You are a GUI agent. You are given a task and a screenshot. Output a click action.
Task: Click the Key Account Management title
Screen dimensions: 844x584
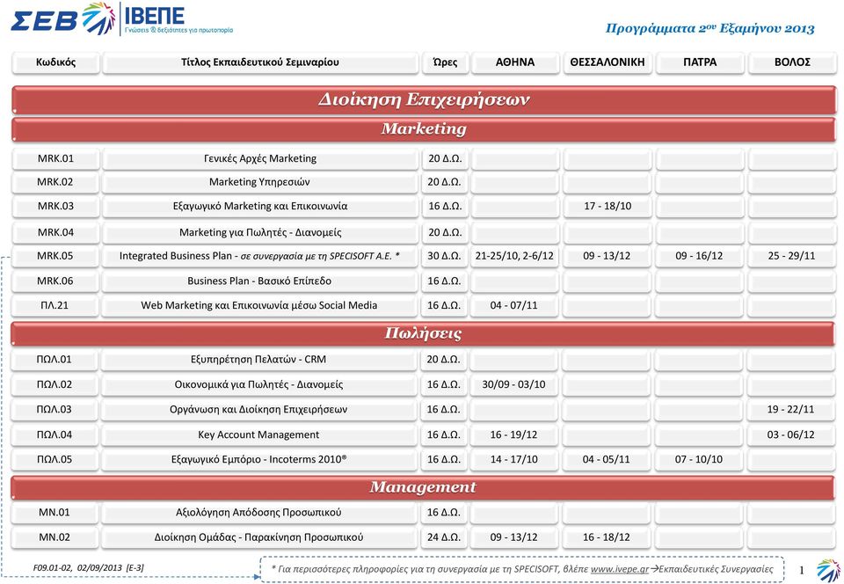point(258,434)
